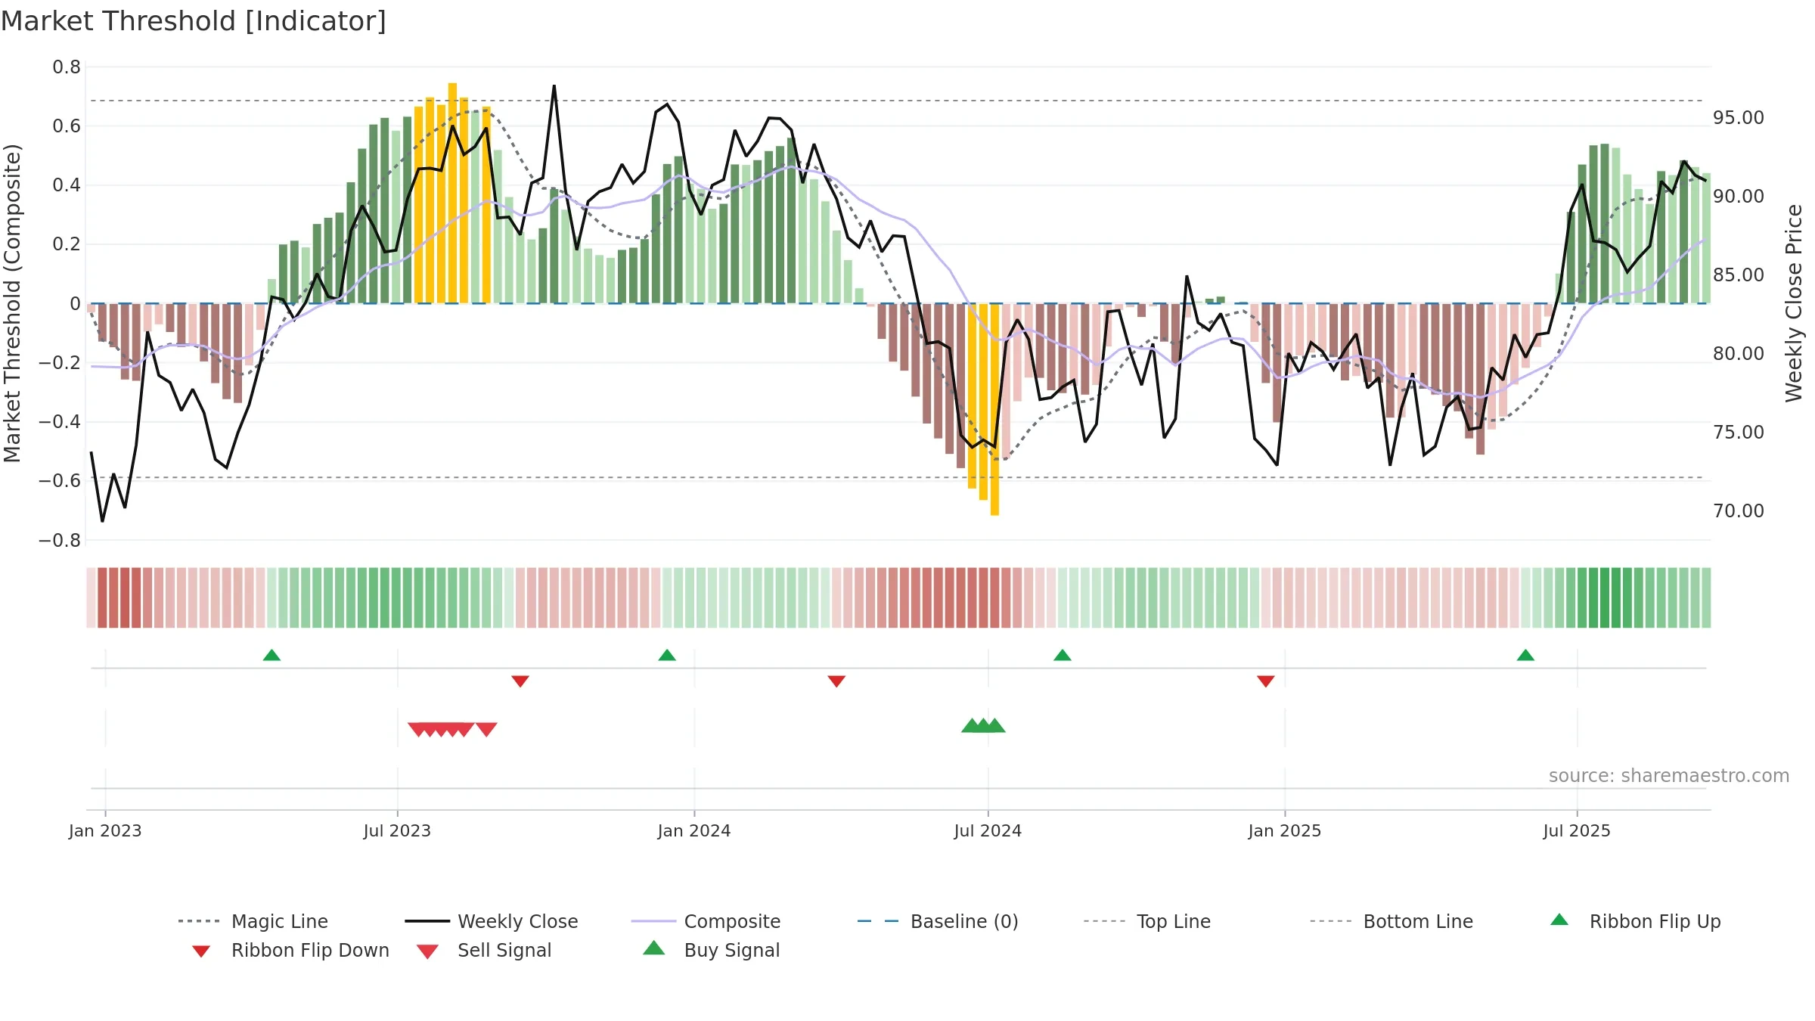Toggle the Ribbon Flip Down legend entry
This screenshot has width=1815, height=1021.
[x=290, y=950]
